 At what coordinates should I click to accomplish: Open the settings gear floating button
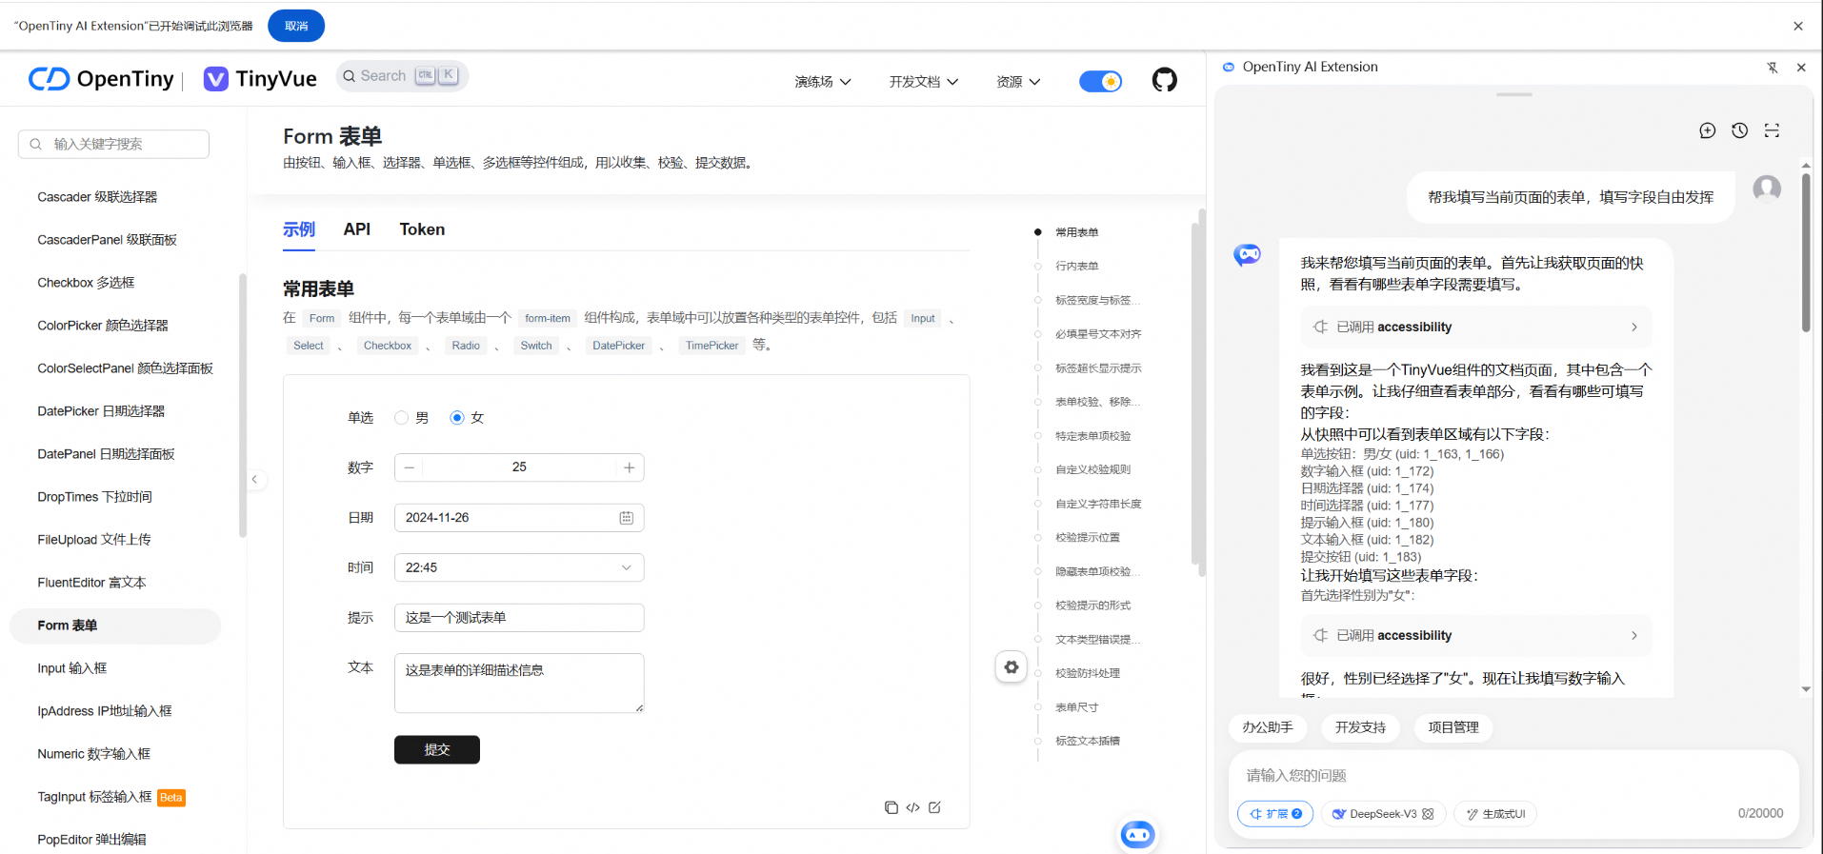[x=1012, y=667]
